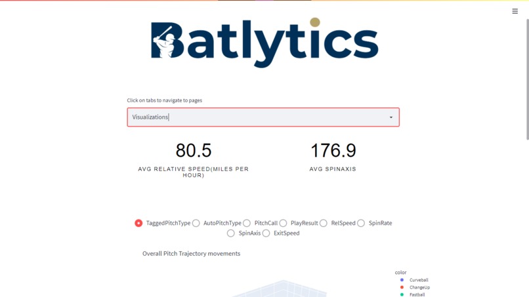The width and height of the screenshot is (529, 297).
Task: Click the page vertical scrollbar
Action: click(527, 79)
